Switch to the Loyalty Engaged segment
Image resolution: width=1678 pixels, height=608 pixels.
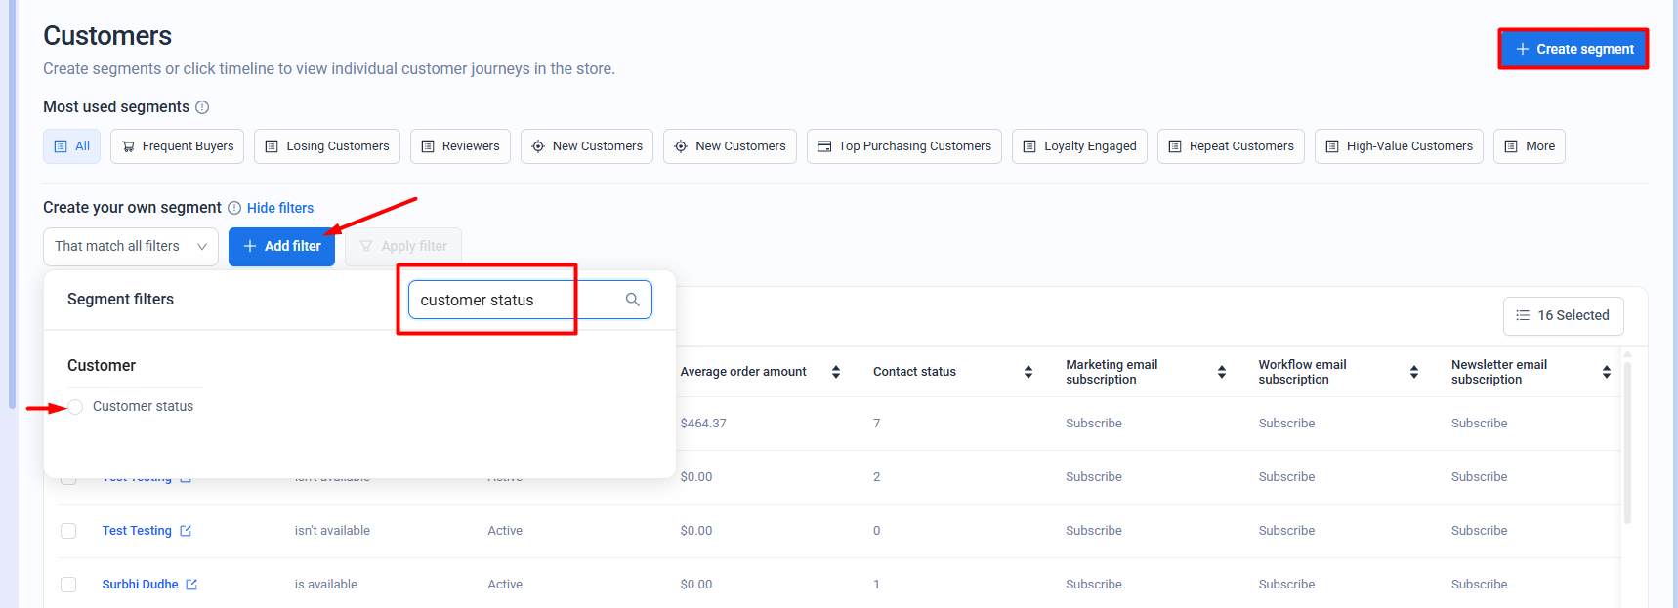point(1079,146)
